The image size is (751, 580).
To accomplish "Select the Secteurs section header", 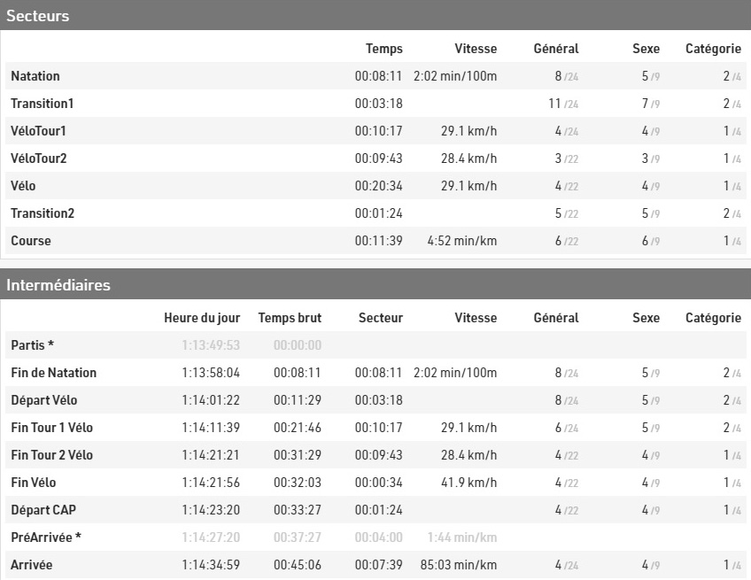I will coord(375,15).
